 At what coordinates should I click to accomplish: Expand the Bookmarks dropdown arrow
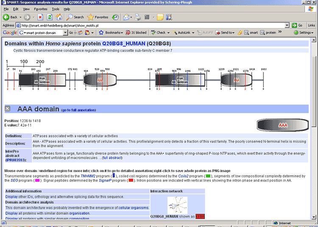pos(122,33)
